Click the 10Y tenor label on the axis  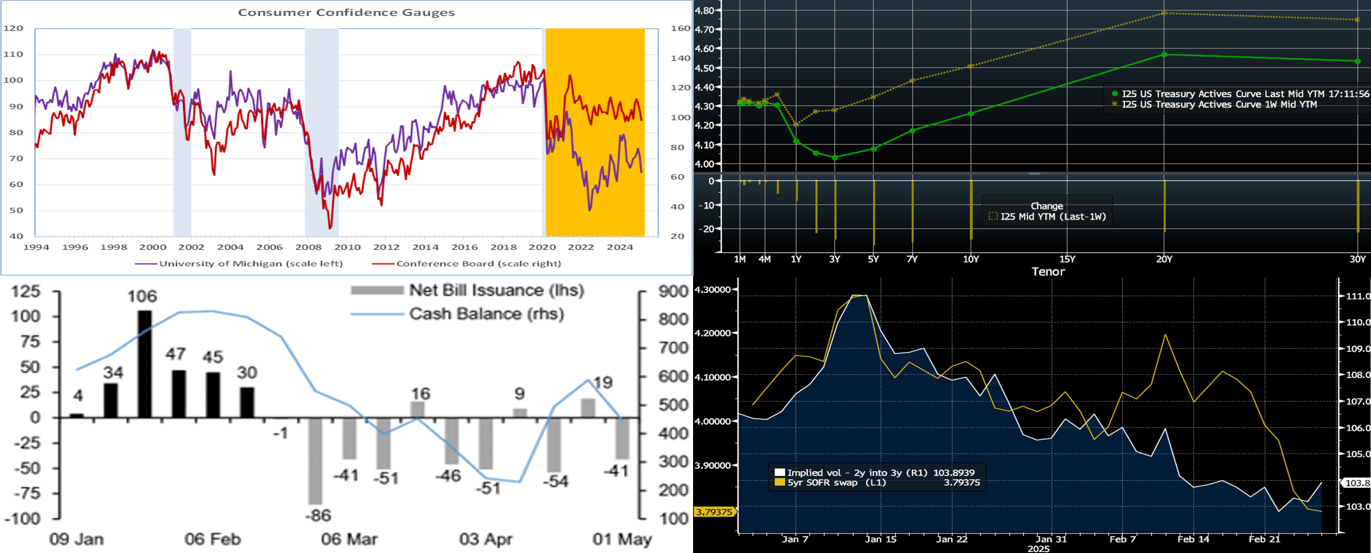click(x=971, y=259)
